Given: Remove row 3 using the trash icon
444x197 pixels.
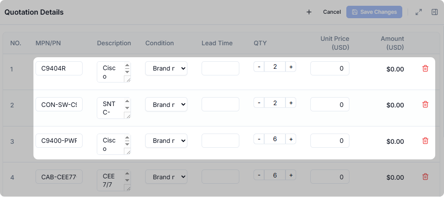Looking at the screenshot, I should click(425, 141).
